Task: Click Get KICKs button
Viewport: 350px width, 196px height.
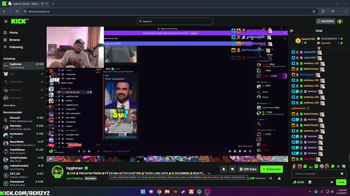Action: click(325, 21)
